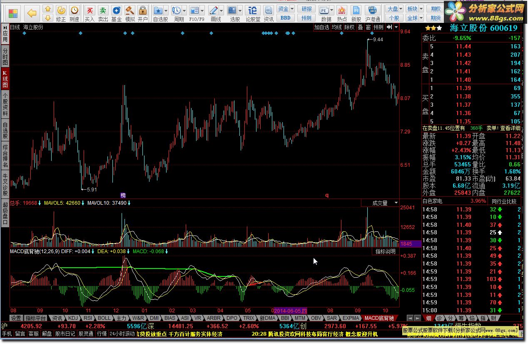Screen dimensions: 528x344
Task: Click the 卖出 sell icon
Action: tap(103, 13)
